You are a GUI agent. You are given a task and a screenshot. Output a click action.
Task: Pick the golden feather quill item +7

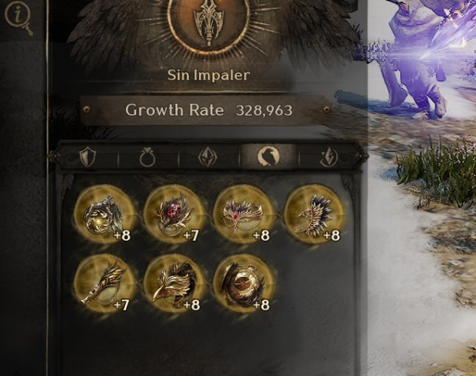(x=104, y=284)
